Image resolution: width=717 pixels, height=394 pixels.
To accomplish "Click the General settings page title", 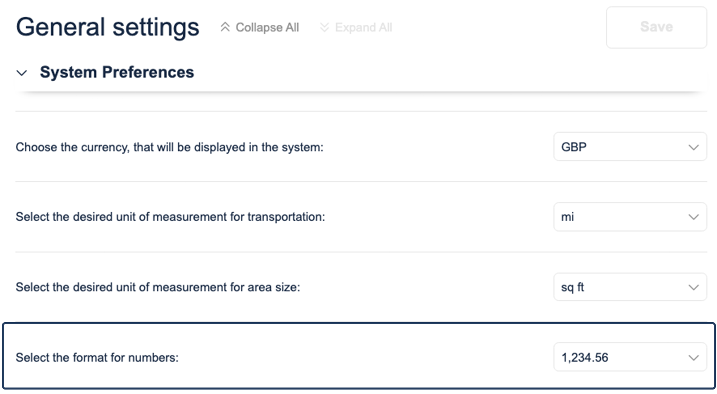I will tap(108, 27).
